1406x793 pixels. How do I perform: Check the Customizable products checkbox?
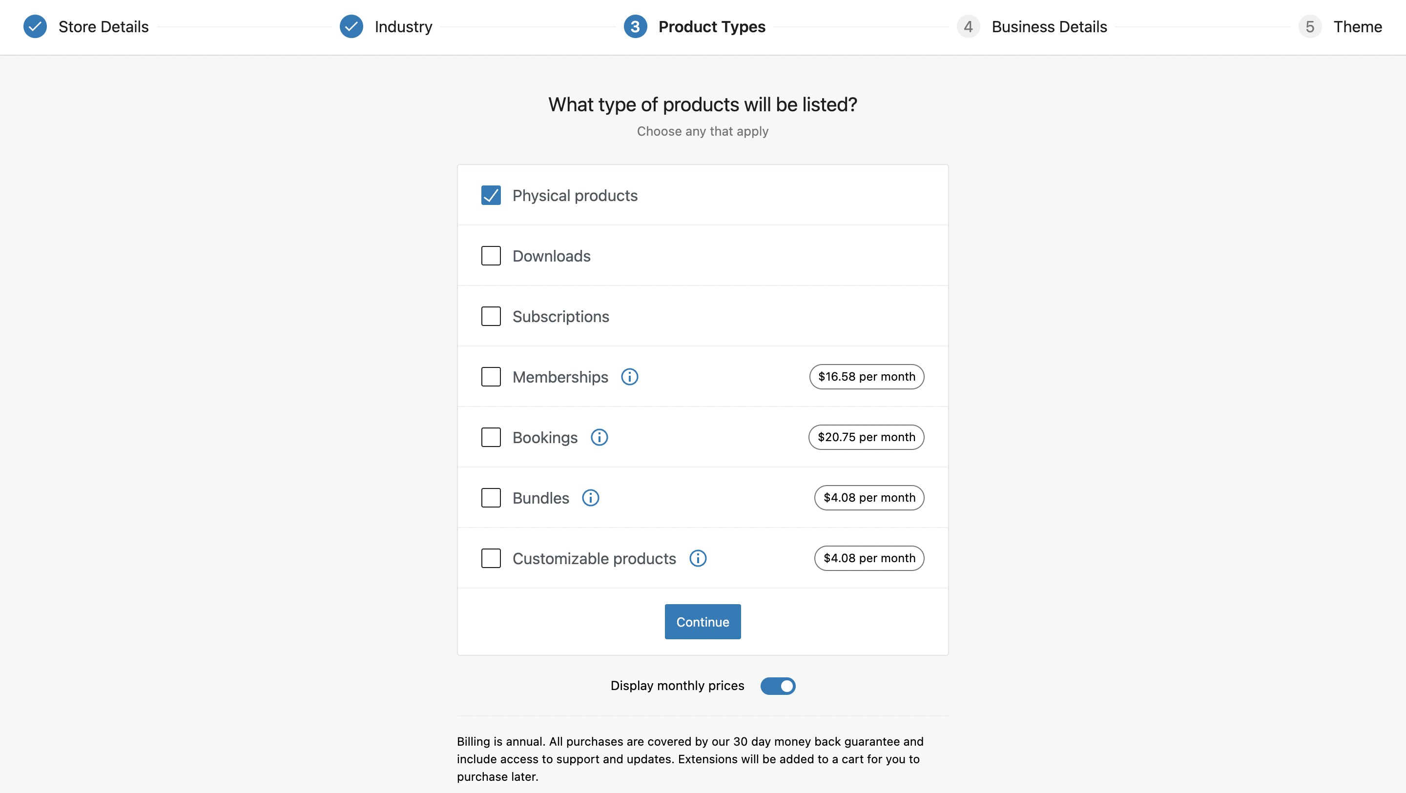click(x=491, y=558)
